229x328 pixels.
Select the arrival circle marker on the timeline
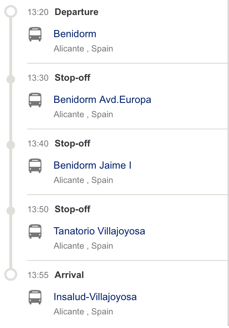pos(10,275)
